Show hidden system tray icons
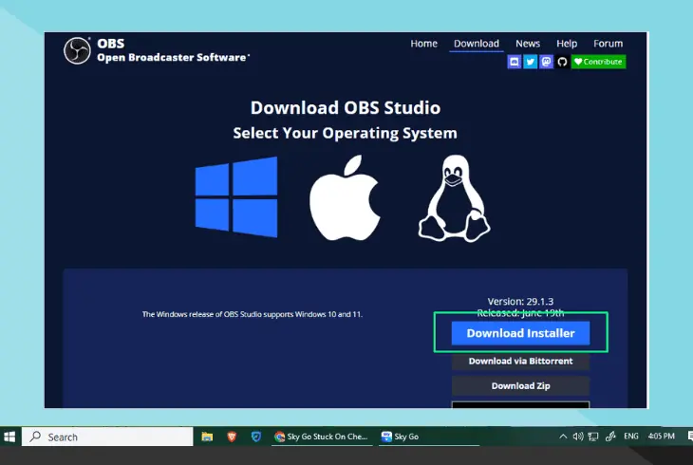The height and width of the screenshot is (465, 693). pos(563,437)
